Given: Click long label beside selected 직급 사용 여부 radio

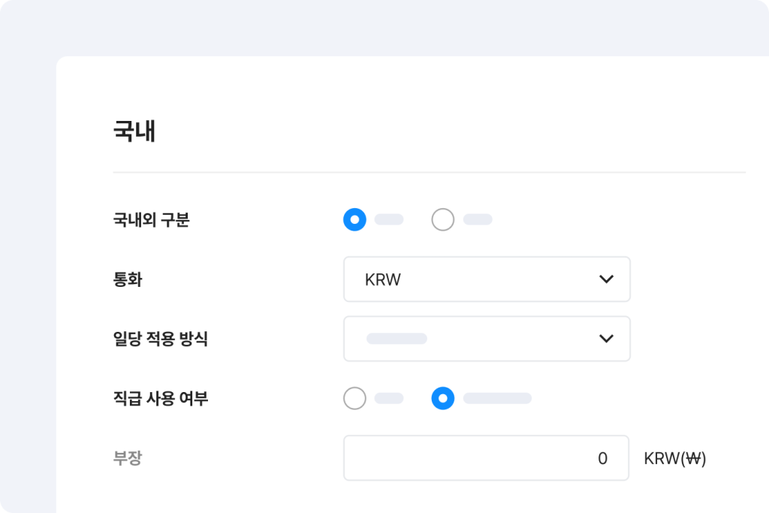Looking at the screenshot, I should (x=497, y=398).
